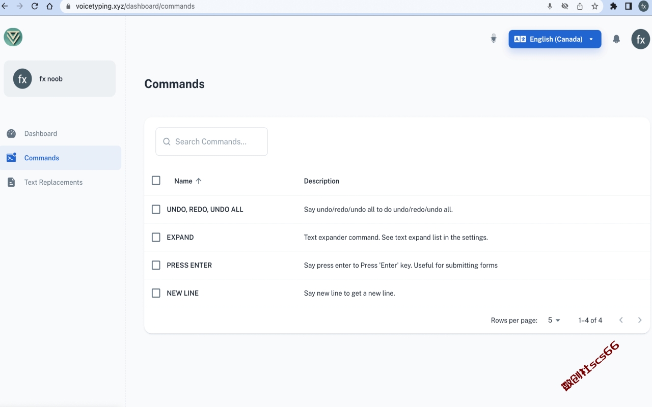This screenshot has height=407, width=652.
Task: Click the search magnifier icon in Search Commands
Action: 167,141
